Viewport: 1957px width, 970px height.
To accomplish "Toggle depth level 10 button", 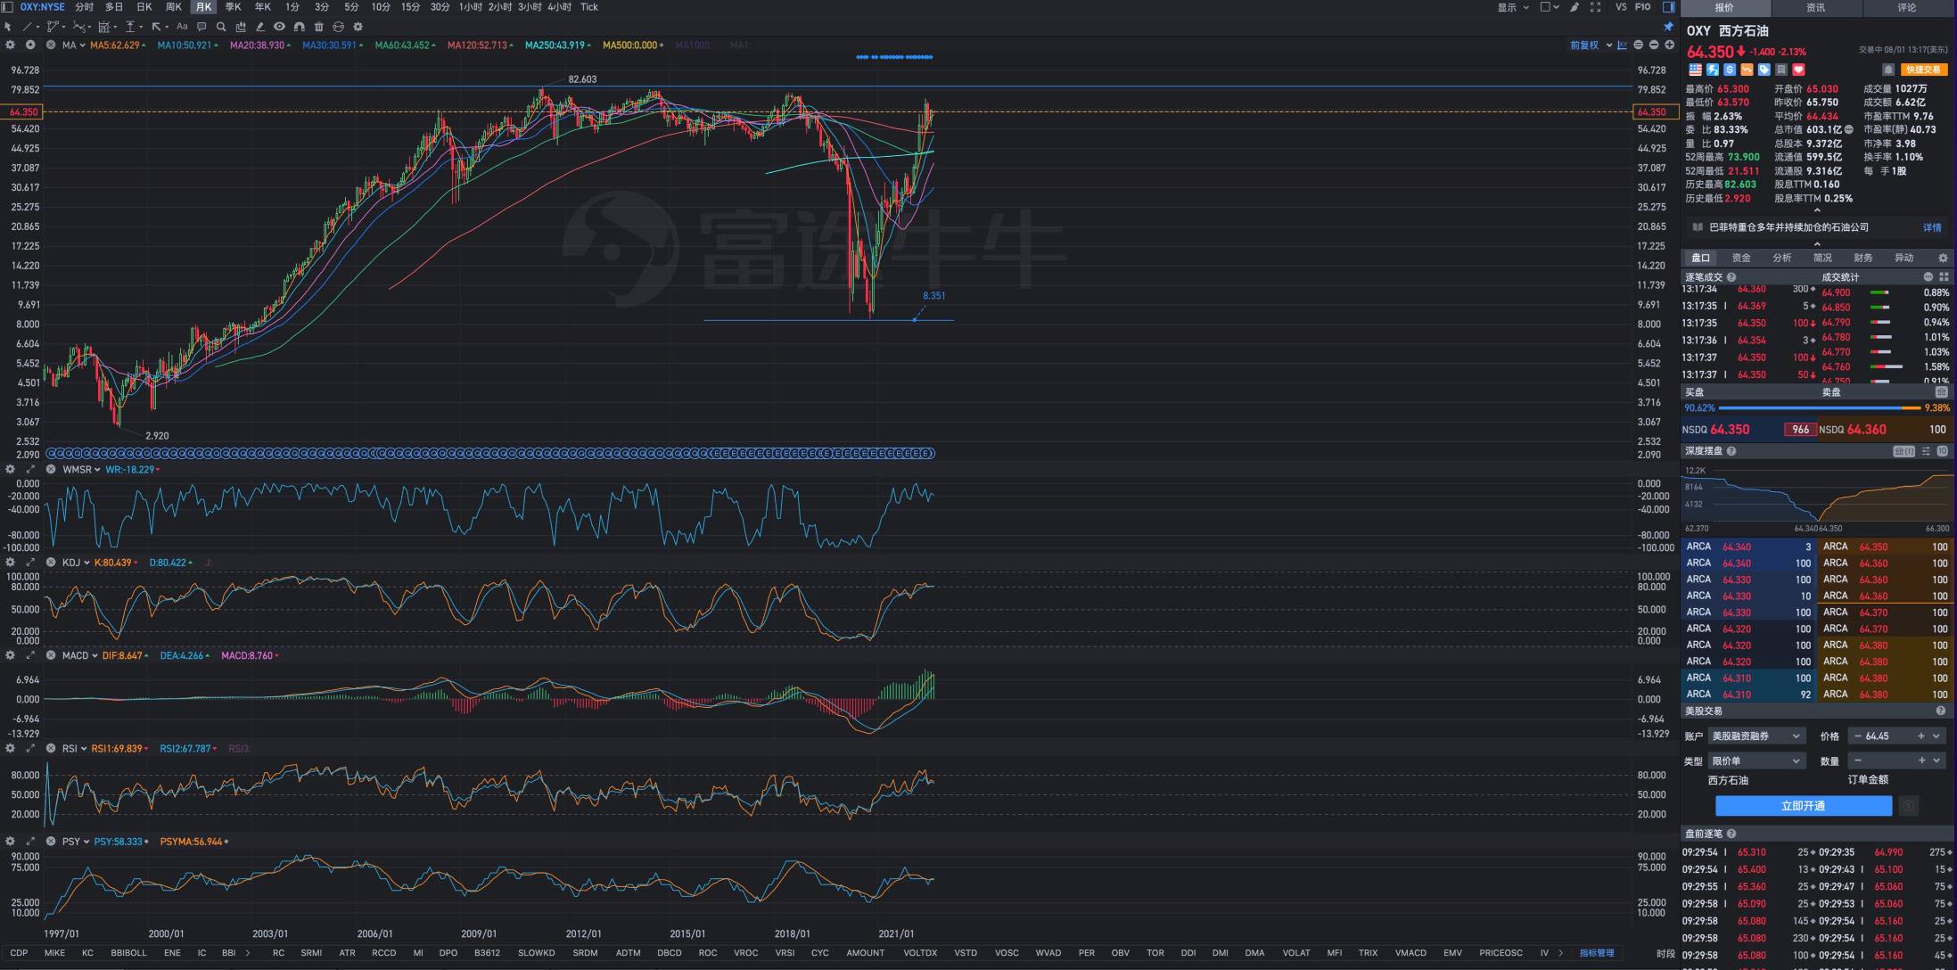I will [1942, 451].
